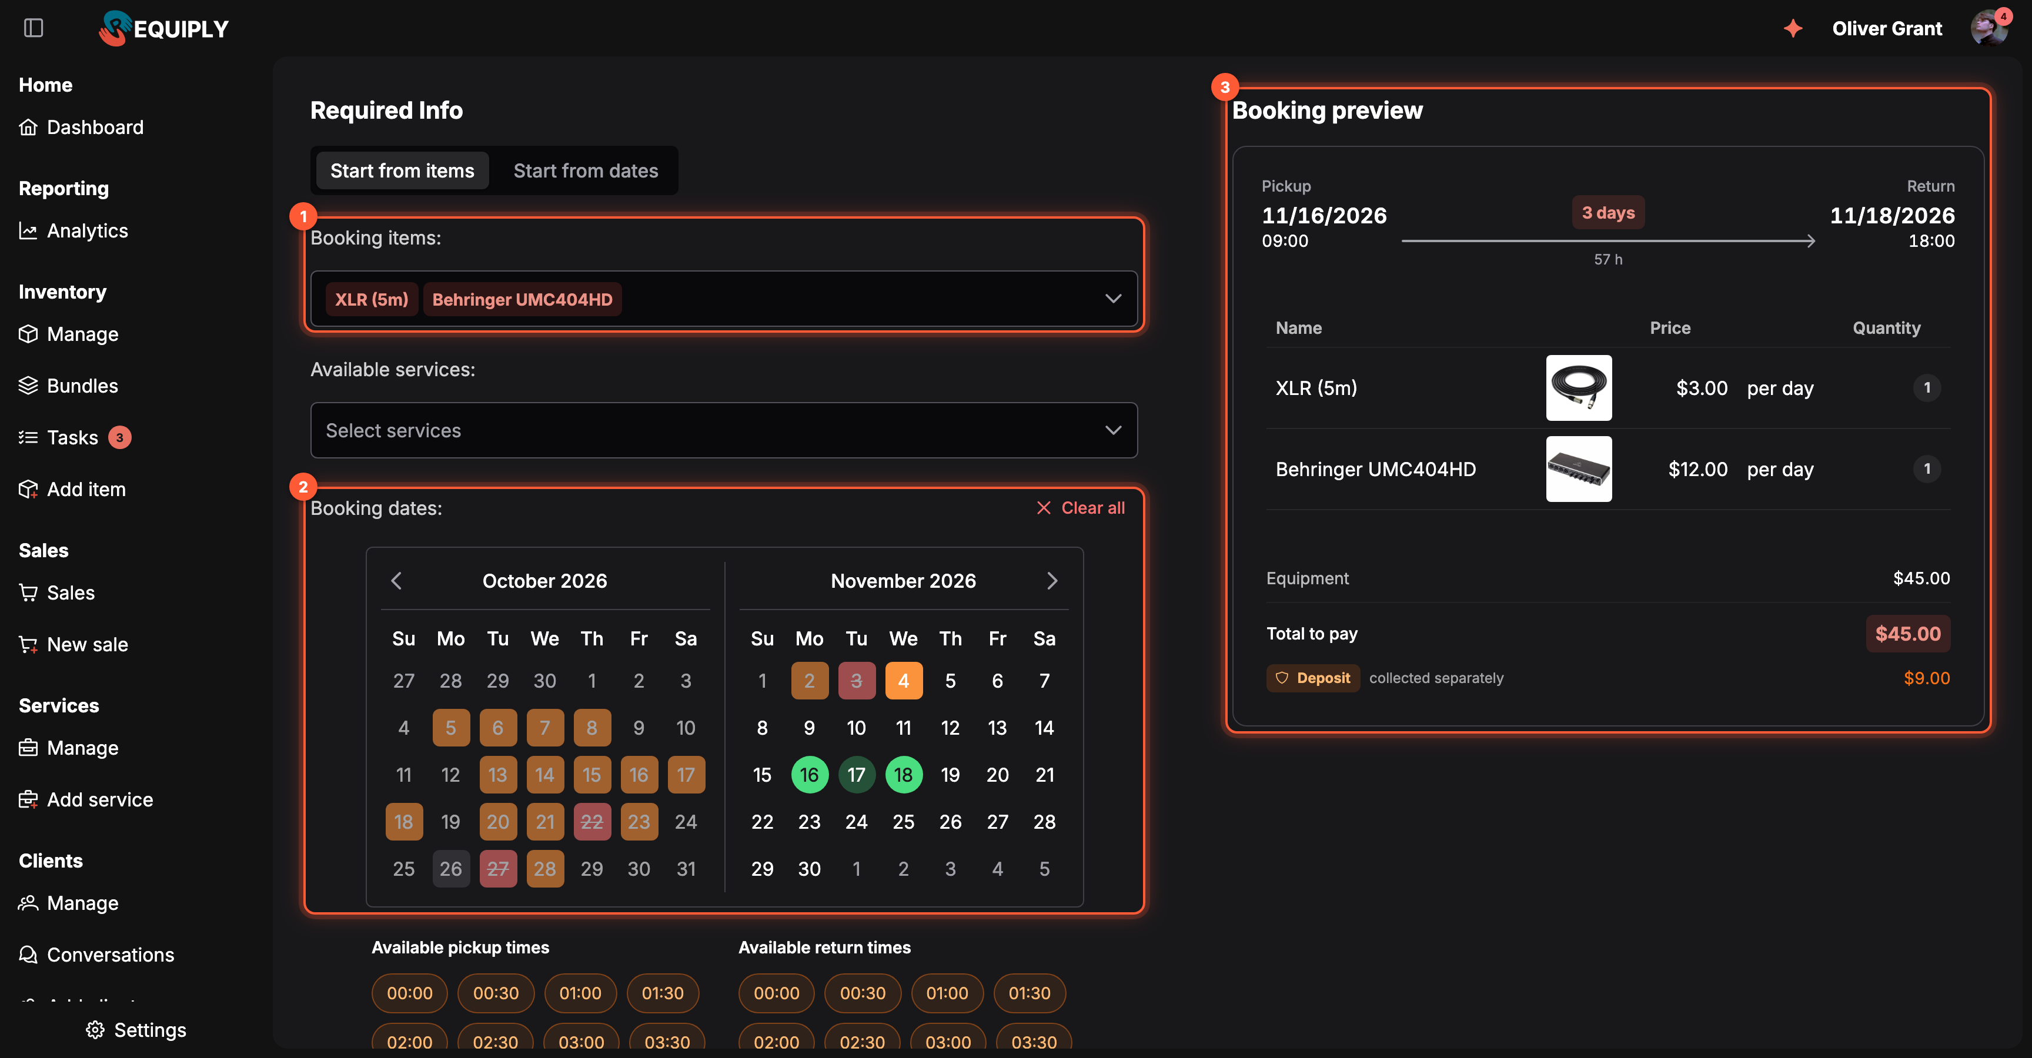The image size is (2032, 1058).
Task: Switch to Start from items tab
Action: [x=402, y=170]
